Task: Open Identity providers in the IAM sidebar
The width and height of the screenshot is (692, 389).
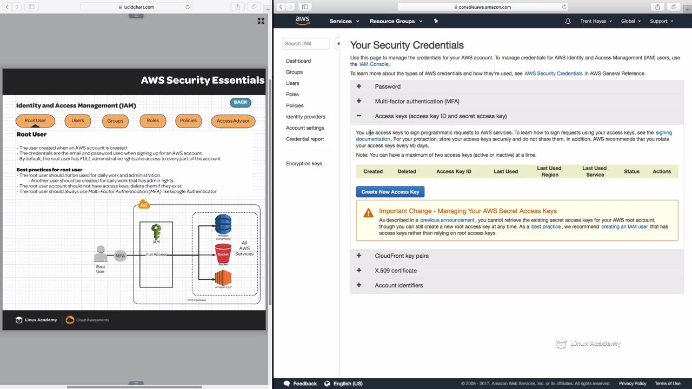Action: coord(305,117)
